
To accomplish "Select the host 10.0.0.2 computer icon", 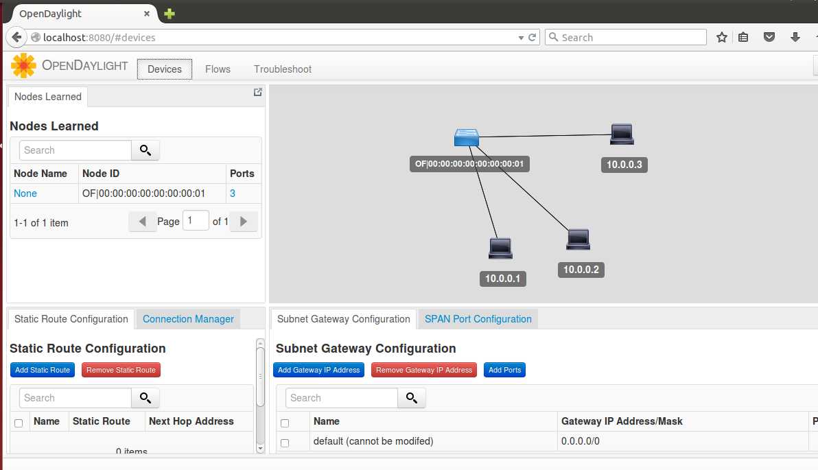I will tap(578, 239).
